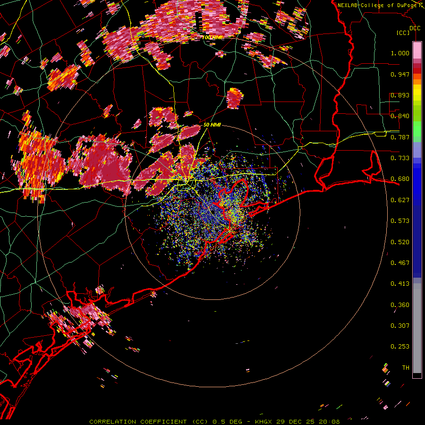Viewport: 425px width, 425px height.
Task: Click the 100 NMI range ring label
Action: [212, 37]
